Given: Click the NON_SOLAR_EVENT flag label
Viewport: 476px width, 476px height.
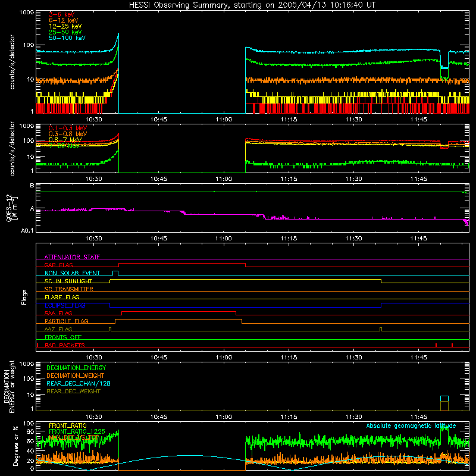Looking at the screenshot, I should tap(72, 273).
